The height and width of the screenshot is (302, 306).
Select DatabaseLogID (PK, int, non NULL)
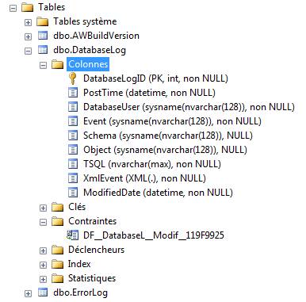[x=155, y=78]
